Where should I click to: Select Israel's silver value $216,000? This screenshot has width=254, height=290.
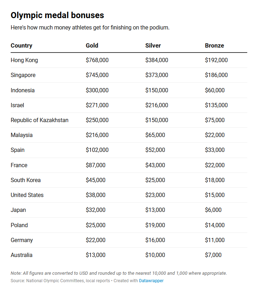(157, 105)
